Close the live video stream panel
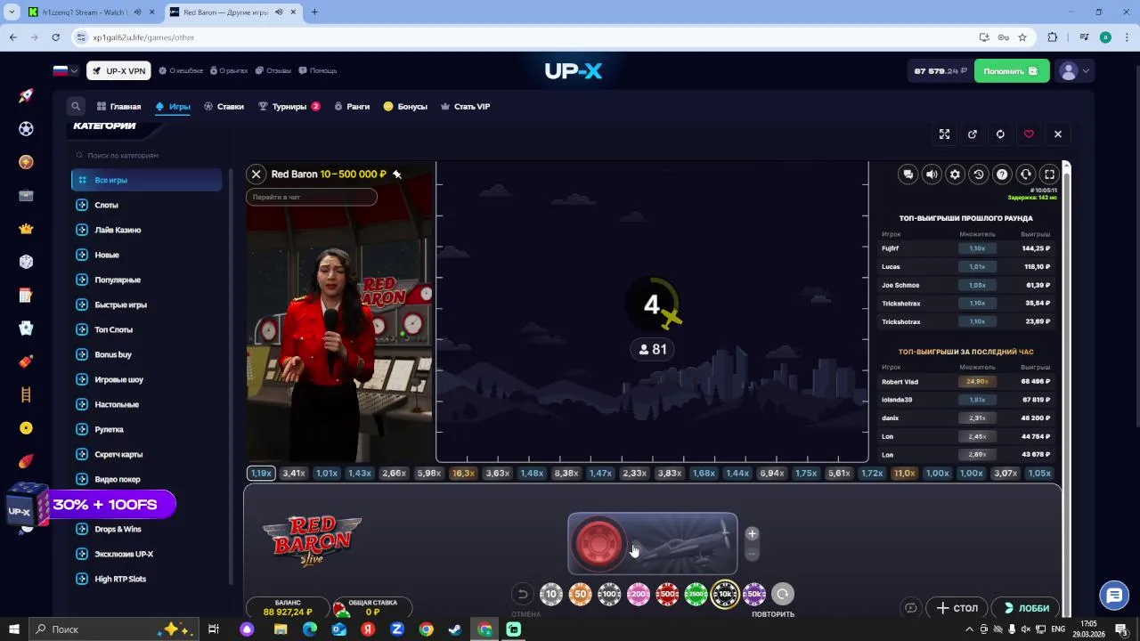Viewport: 1140px width, 641px height. tap(256, 174)
